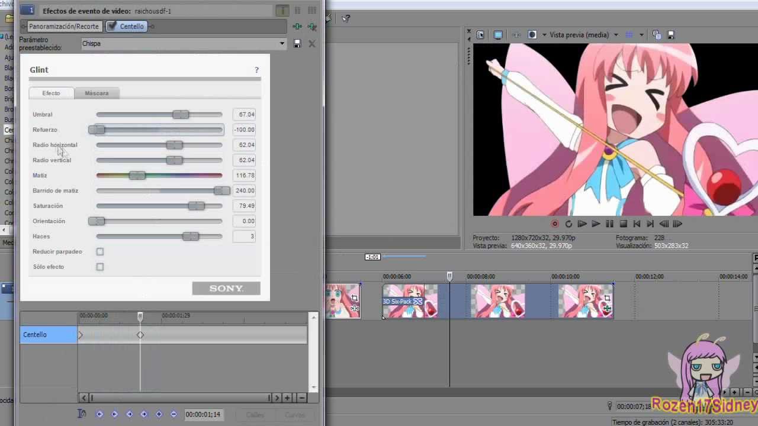
Task: Step to the next frame
Action: tap(678, 224)
